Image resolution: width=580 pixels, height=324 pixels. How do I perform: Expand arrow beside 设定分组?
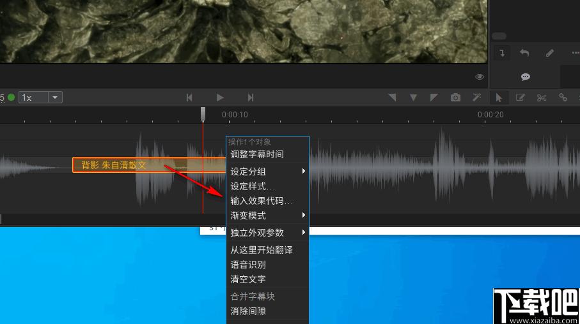[303, 171]
